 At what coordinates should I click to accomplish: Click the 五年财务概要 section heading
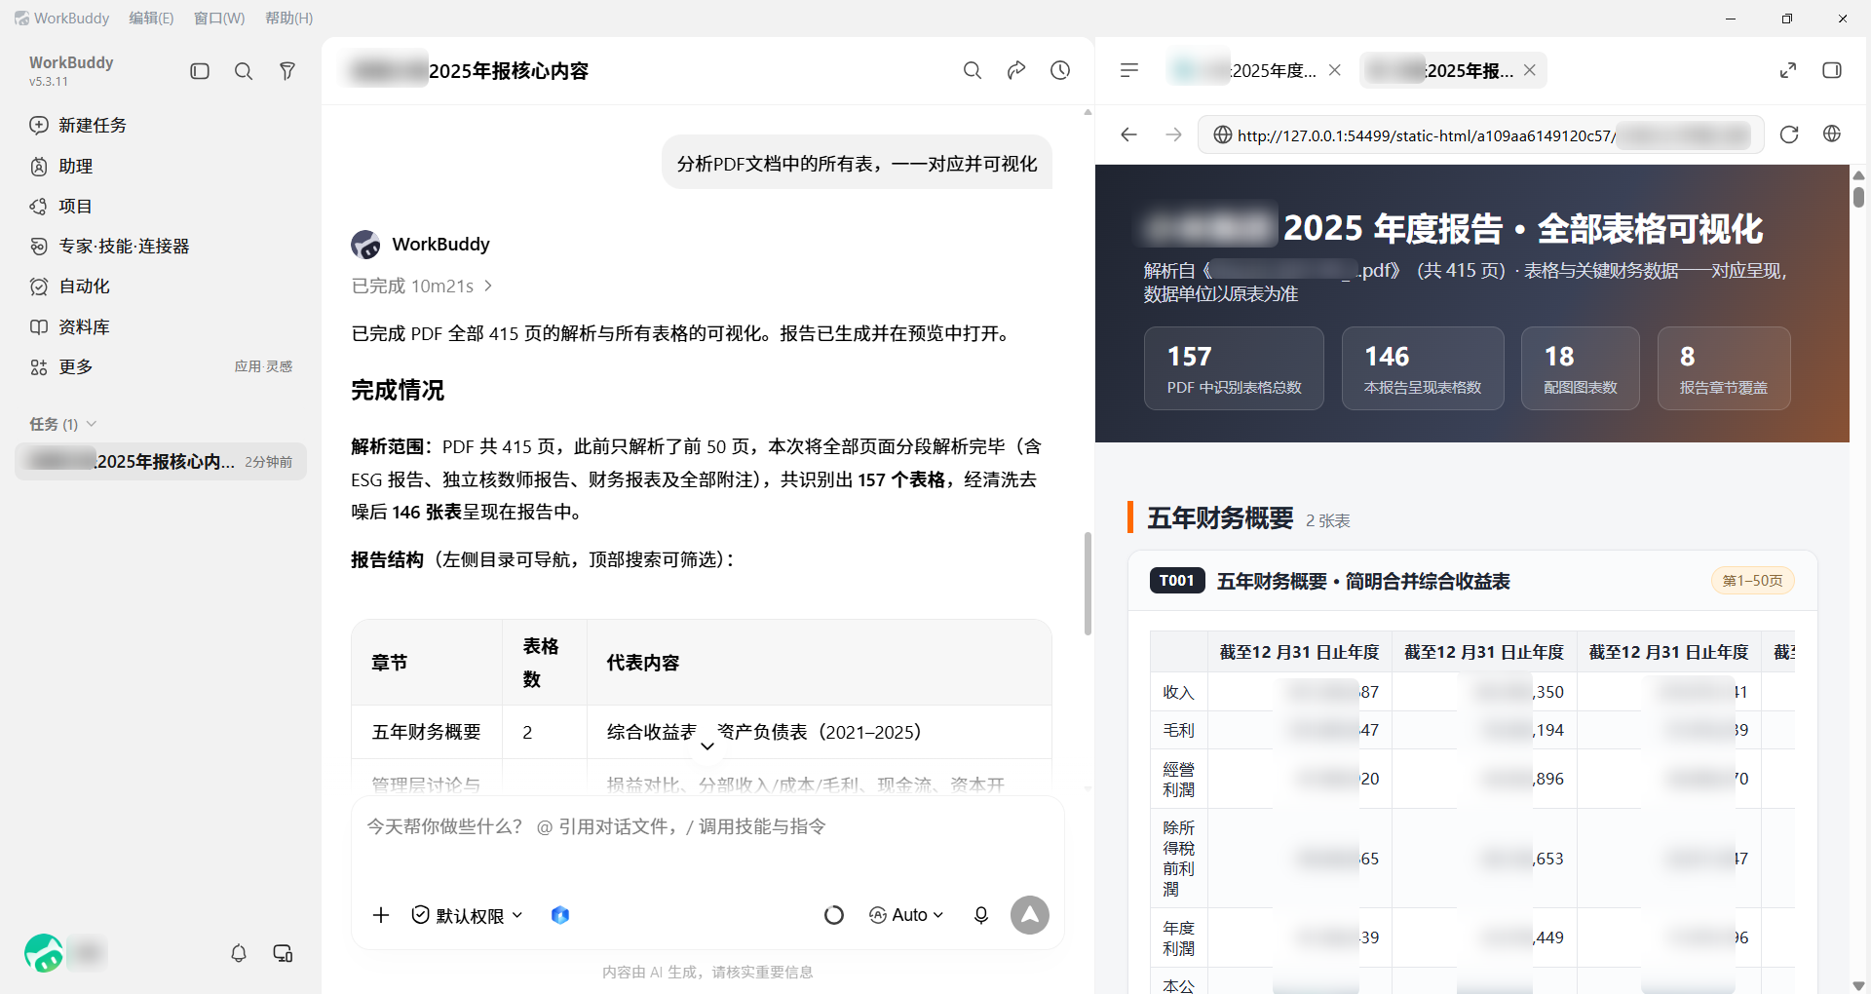click(1220, 517)
